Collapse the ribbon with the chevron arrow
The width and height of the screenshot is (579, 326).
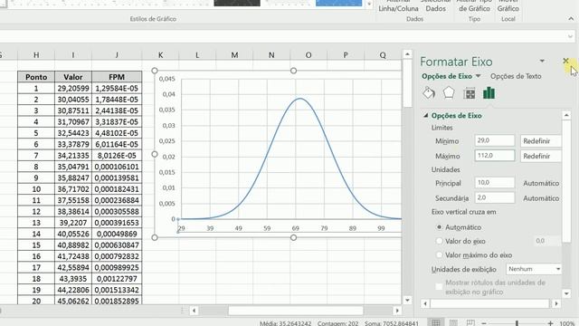571,18
